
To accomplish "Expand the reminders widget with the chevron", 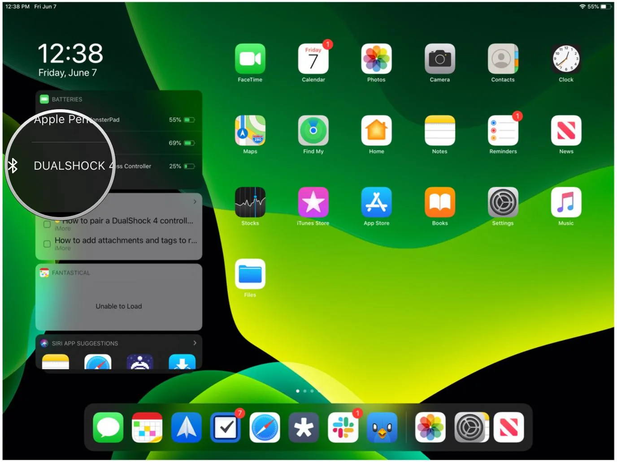I will tap(195, 201).
